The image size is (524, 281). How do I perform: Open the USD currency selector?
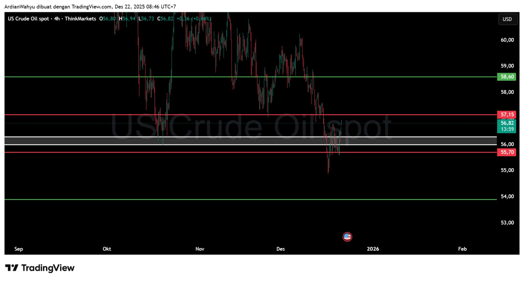point(507,19)
